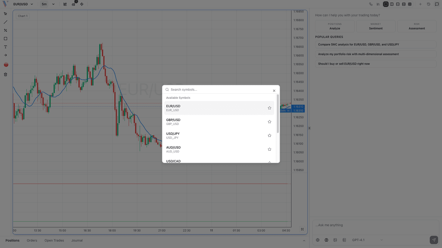Switch to the Journal tab

(x=77, y=240)
